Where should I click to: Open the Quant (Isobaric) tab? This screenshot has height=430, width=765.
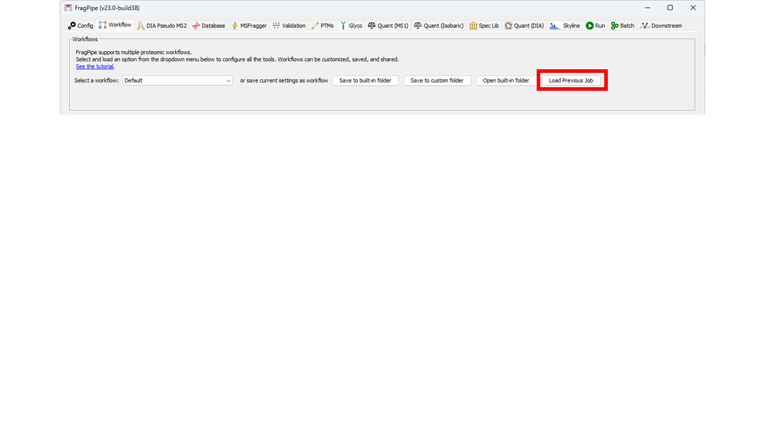pos(439,26)
